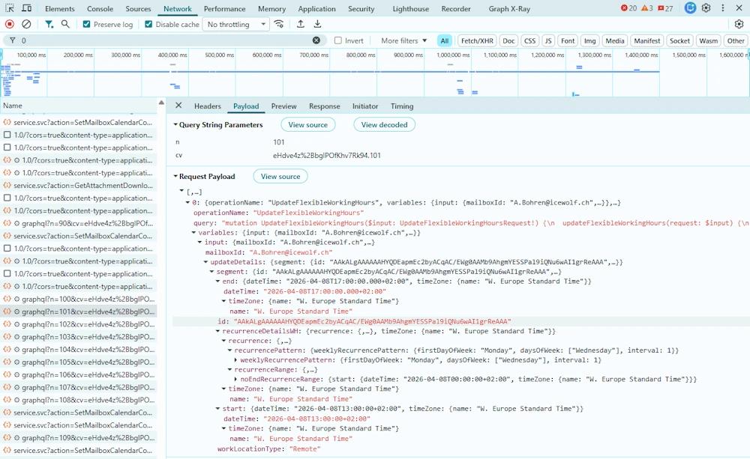The width and height of the screenshot is (750, 459).
Task: Uncheck the Preserve log checkbox
Action: (x=87, y=24)
